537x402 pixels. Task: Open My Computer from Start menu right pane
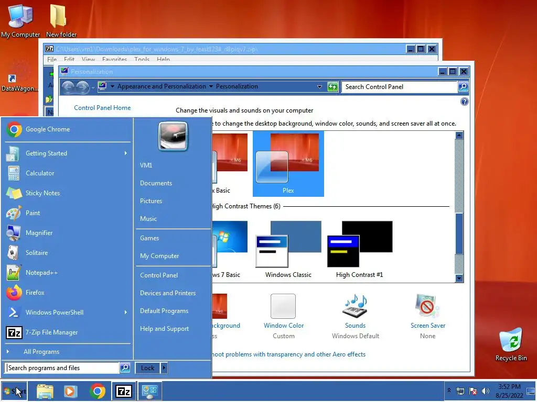tap(159, 256)
